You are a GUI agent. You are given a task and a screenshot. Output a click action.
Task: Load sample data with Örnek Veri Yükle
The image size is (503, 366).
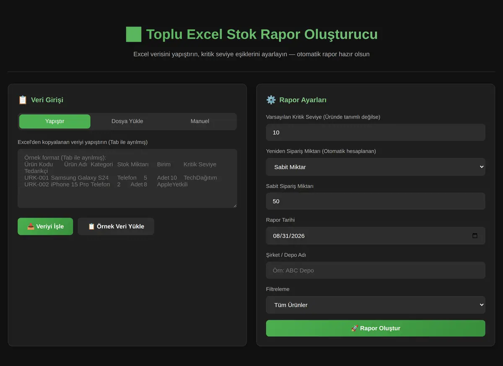(x=116, y=226)
